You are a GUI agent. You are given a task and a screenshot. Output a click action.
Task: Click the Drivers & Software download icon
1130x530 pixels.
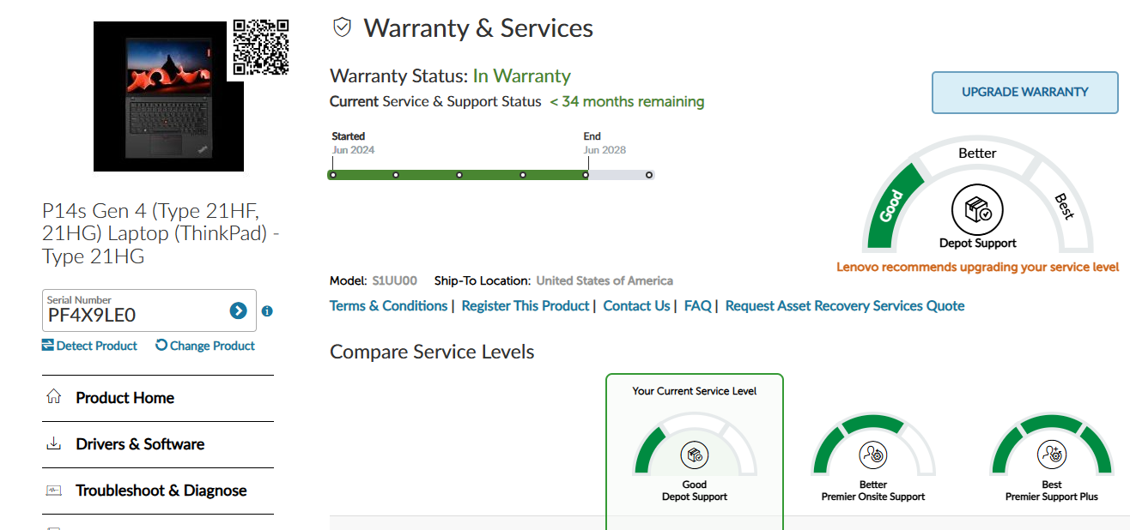(53, 443)
